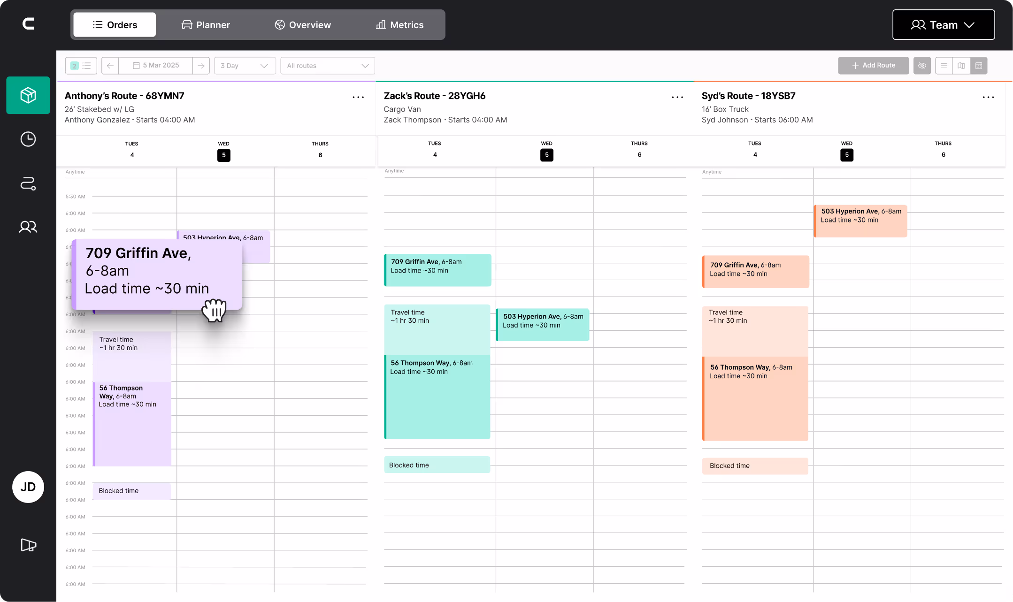Switch to map view toggle
1013x602 pixels.
(961, 66)
